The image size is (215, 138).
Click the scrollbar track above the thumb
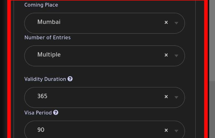tap(212, 40)
